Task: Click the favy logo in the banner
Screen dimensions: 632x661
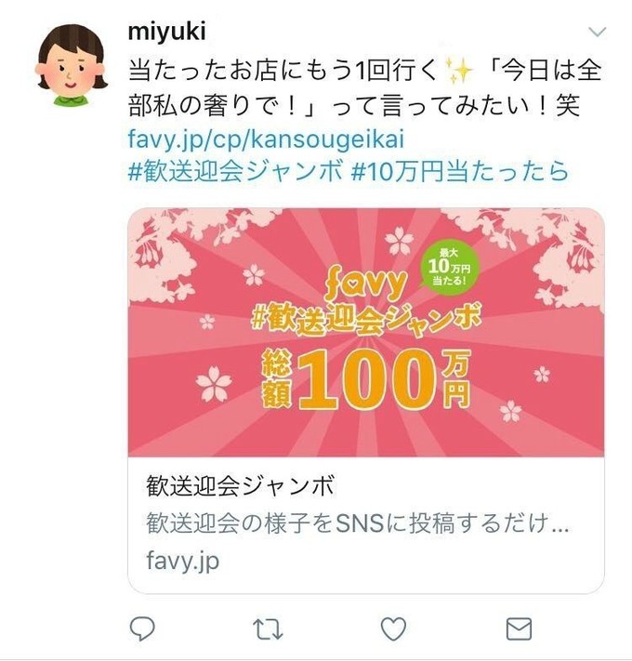Action: click(x=366, y=285)
